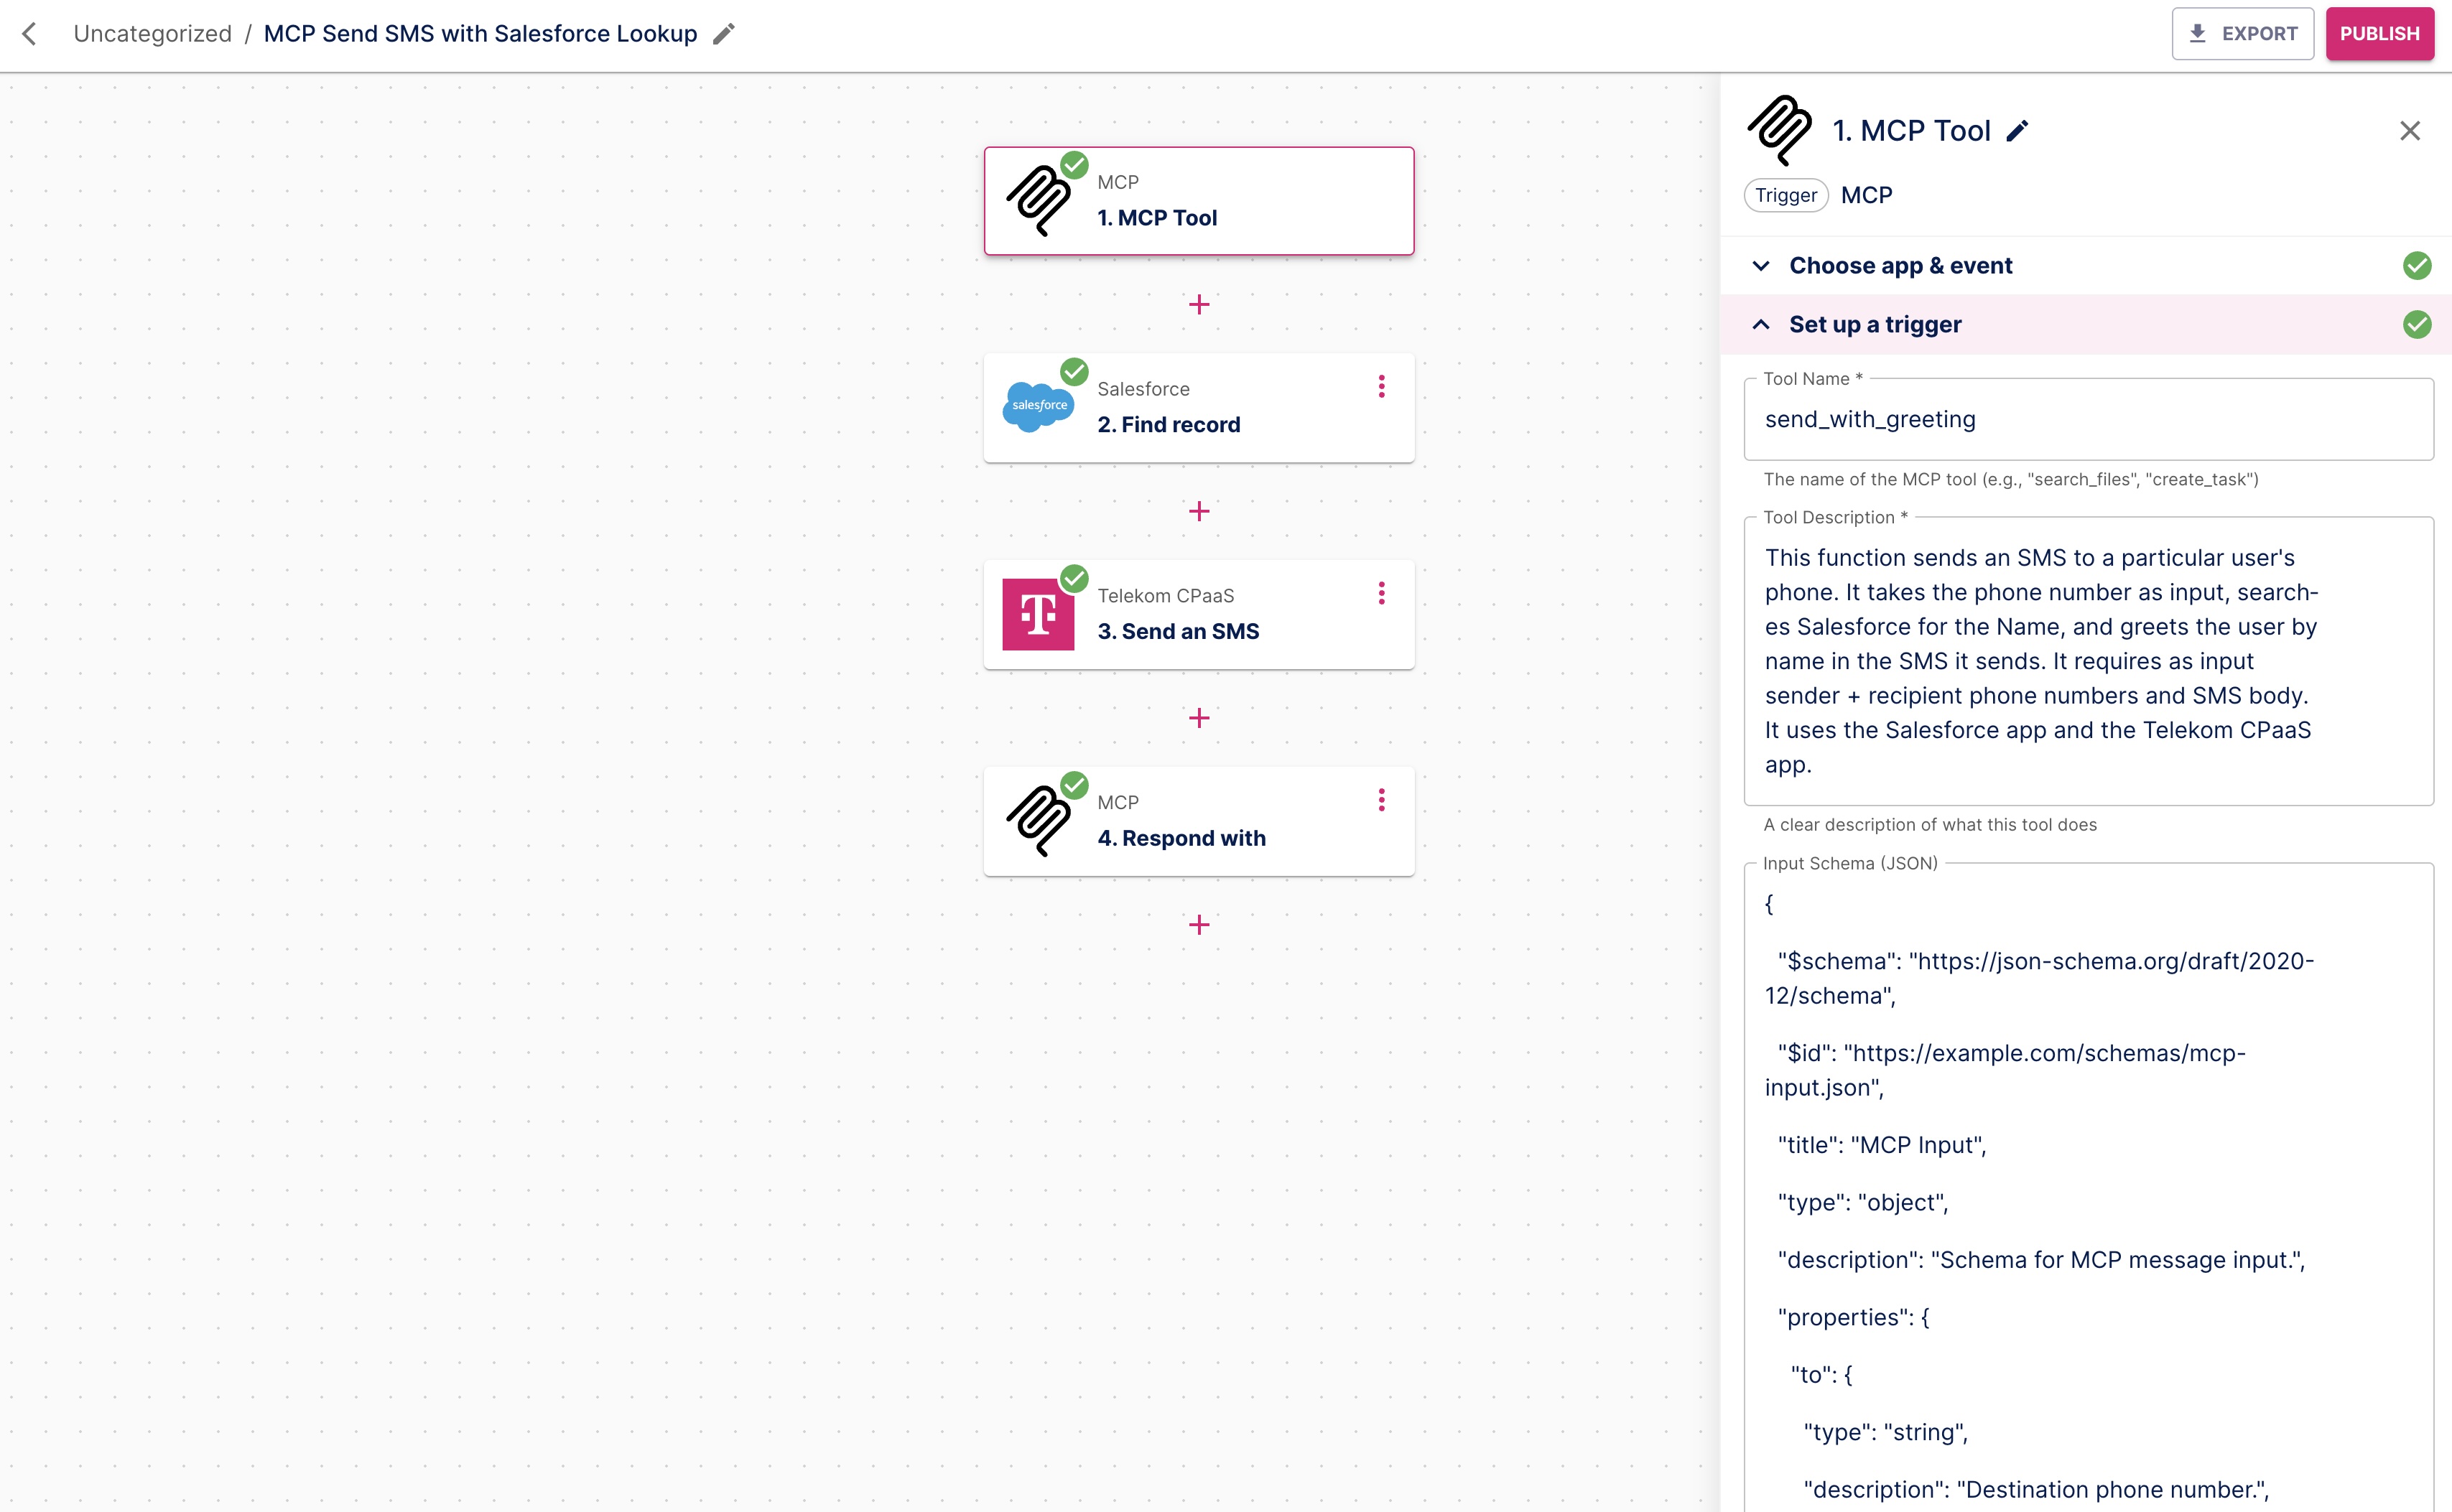Edit the workflow name with pencil icon

click(x=723, y=34)
